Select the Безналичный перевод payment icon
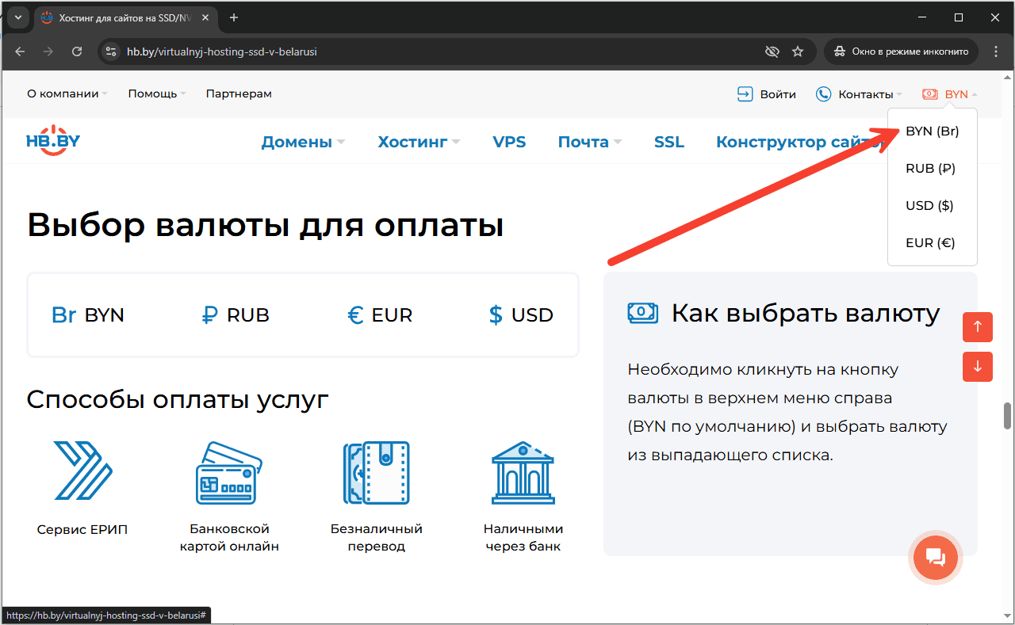This screenshot has width=1015, height=625. (x=376, y=473)
